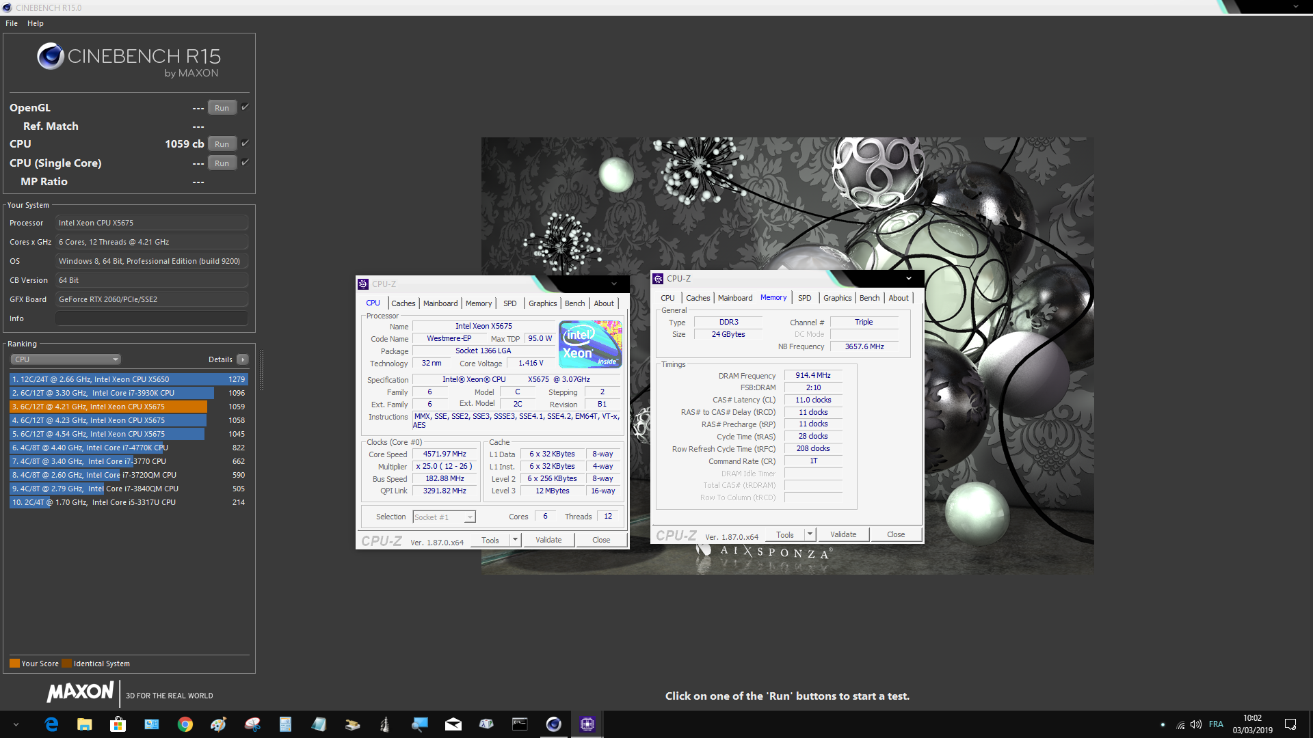The width and height of the screenshot is (1313, 738).
Task: Click the Cinebench R15 logo
Action: (x=51, y=56)
